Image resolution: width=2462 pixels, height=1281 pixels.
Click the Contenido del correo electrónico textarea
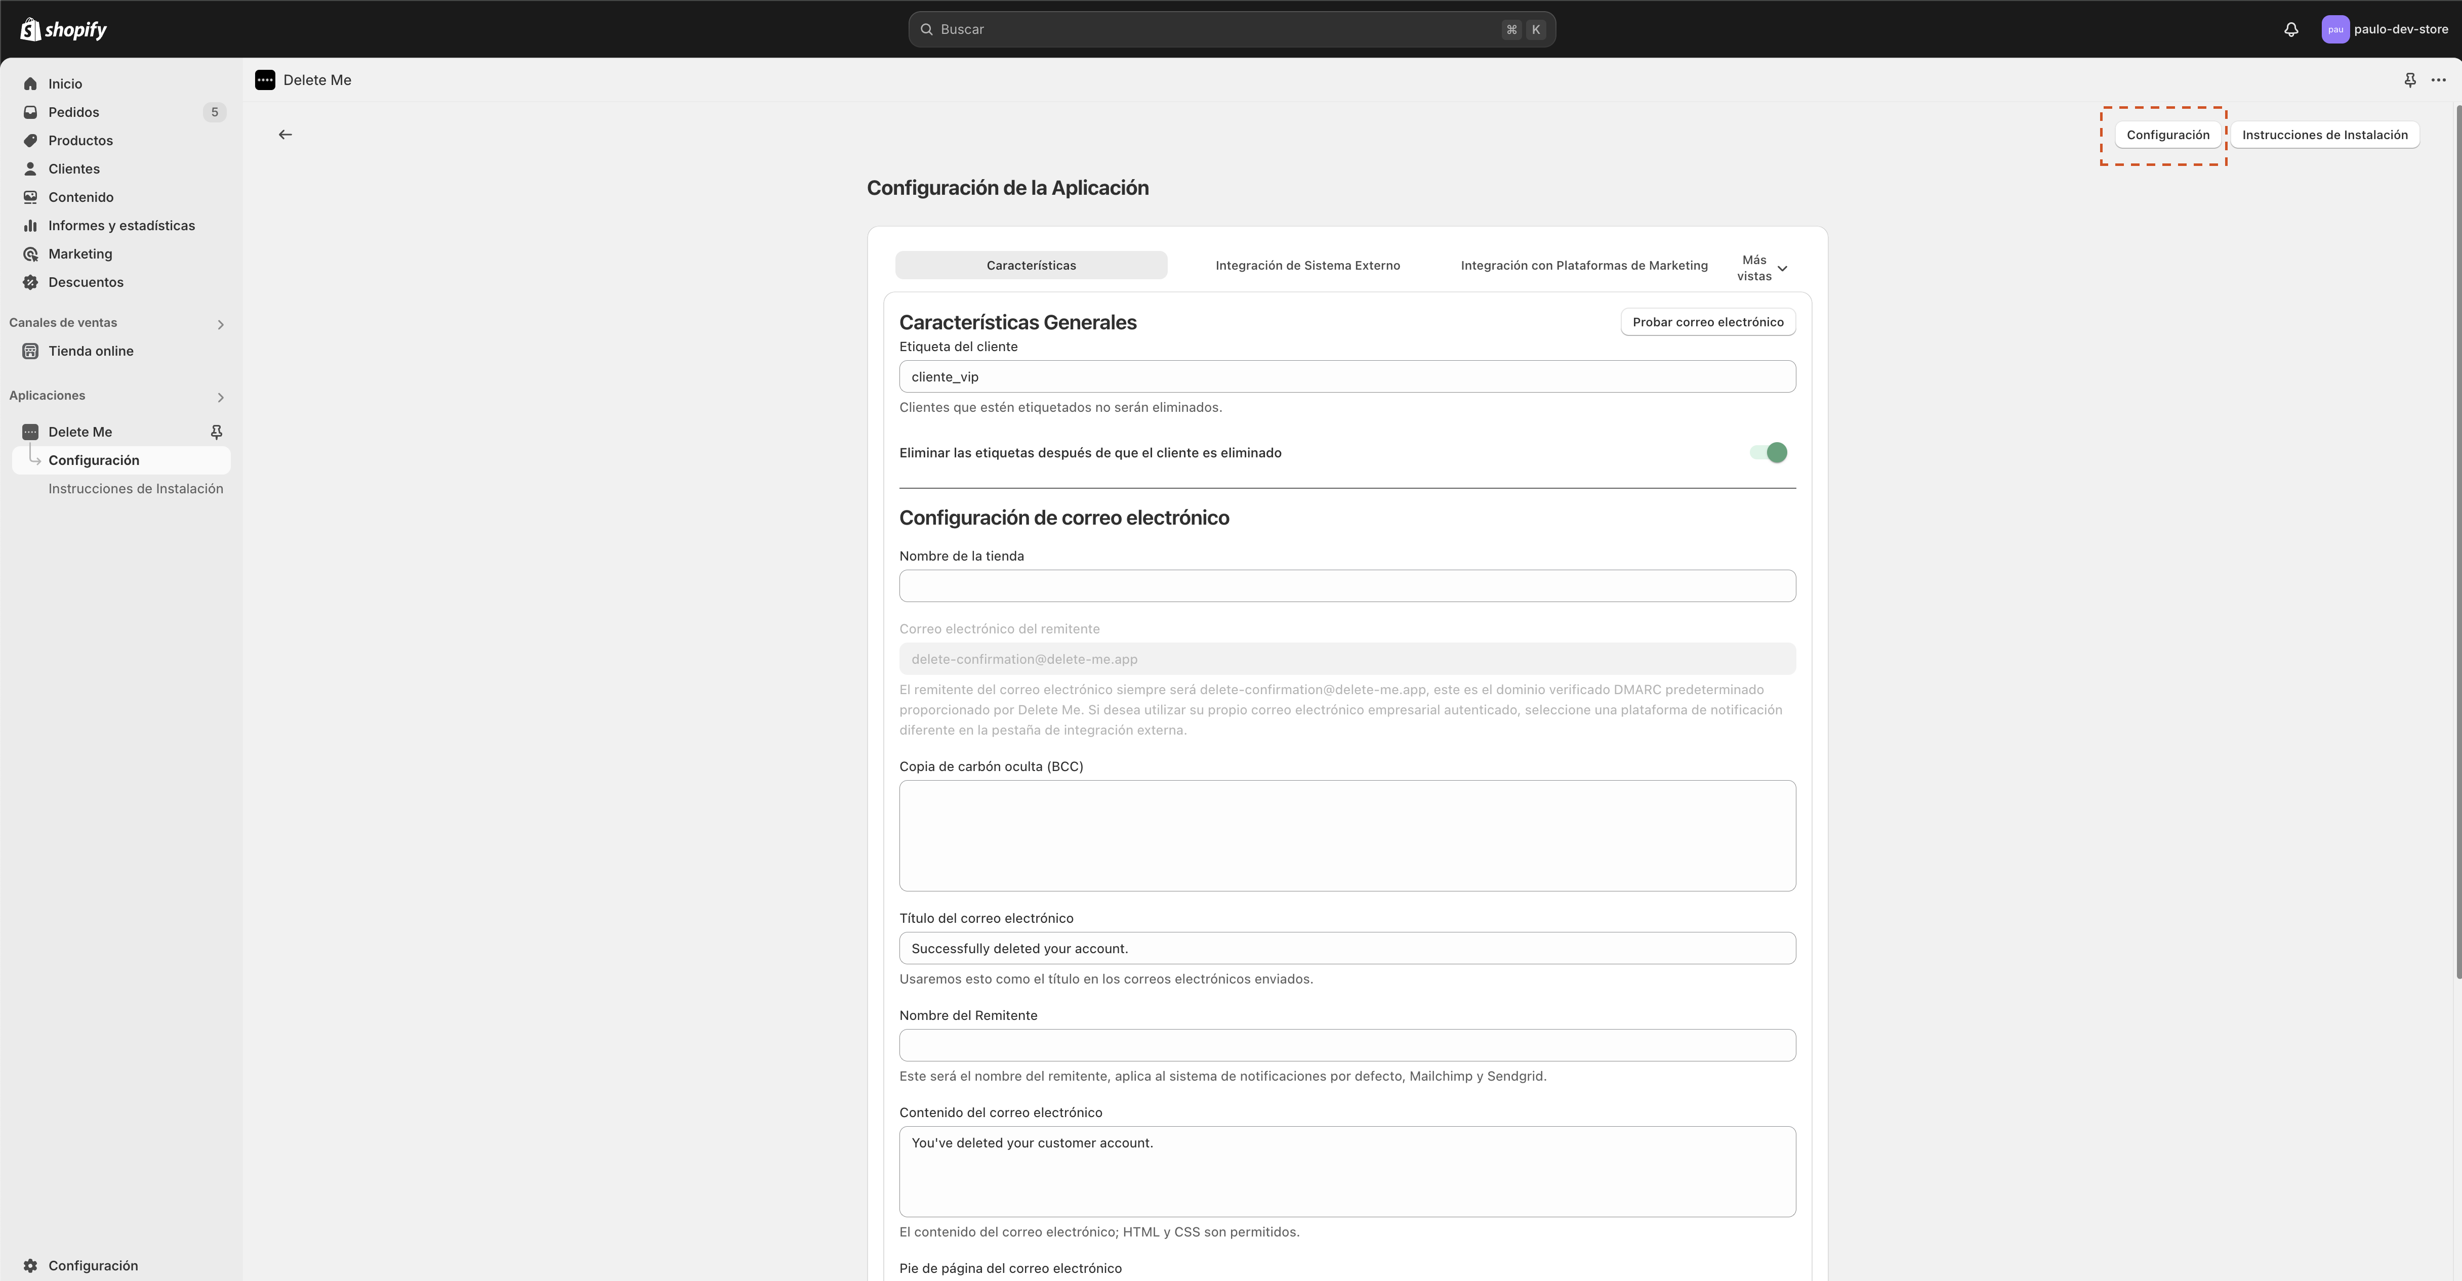(1347, 1172)
